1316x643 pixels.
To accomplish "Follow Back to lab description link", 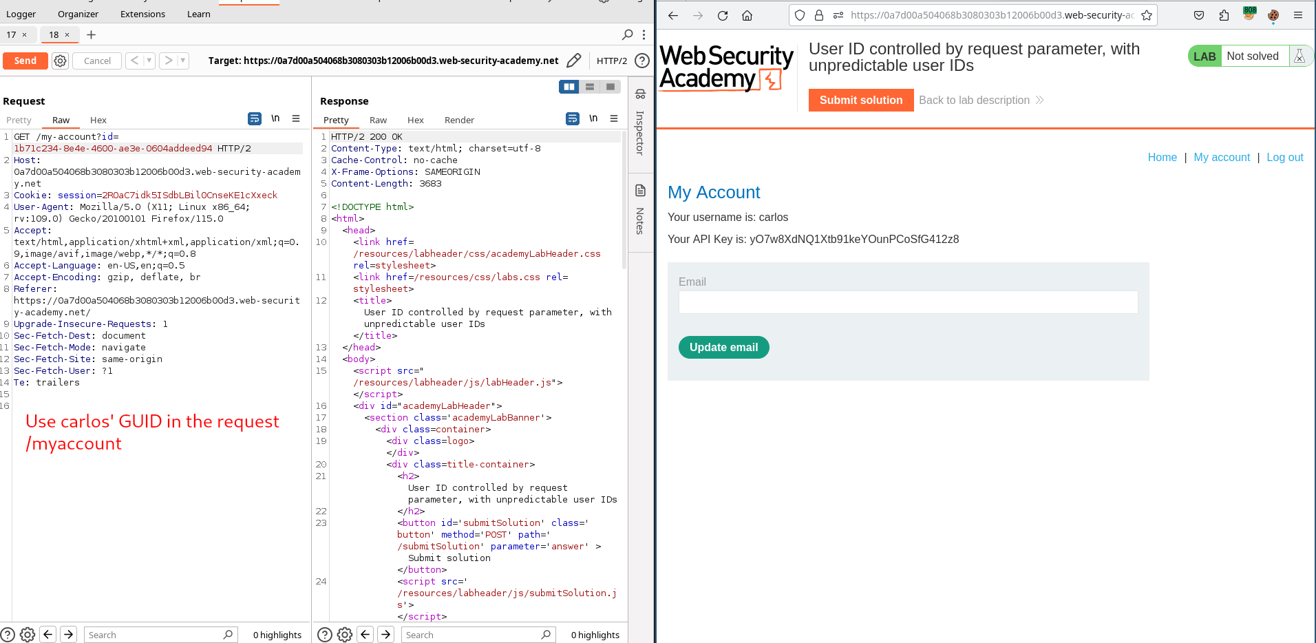I will tap(981, 100).
